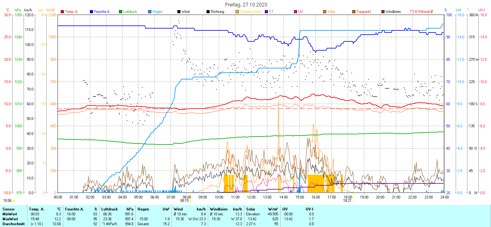The height and width of the screenshot is (227, 491).
Task: Select the Windböen column header in table
Action: point(218,209)
